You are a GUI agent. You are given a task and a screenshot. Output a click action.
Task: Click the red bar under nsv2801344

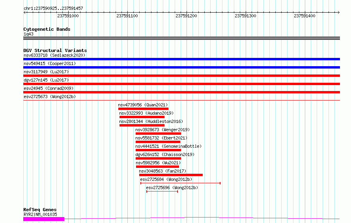(x=142, y=125)
